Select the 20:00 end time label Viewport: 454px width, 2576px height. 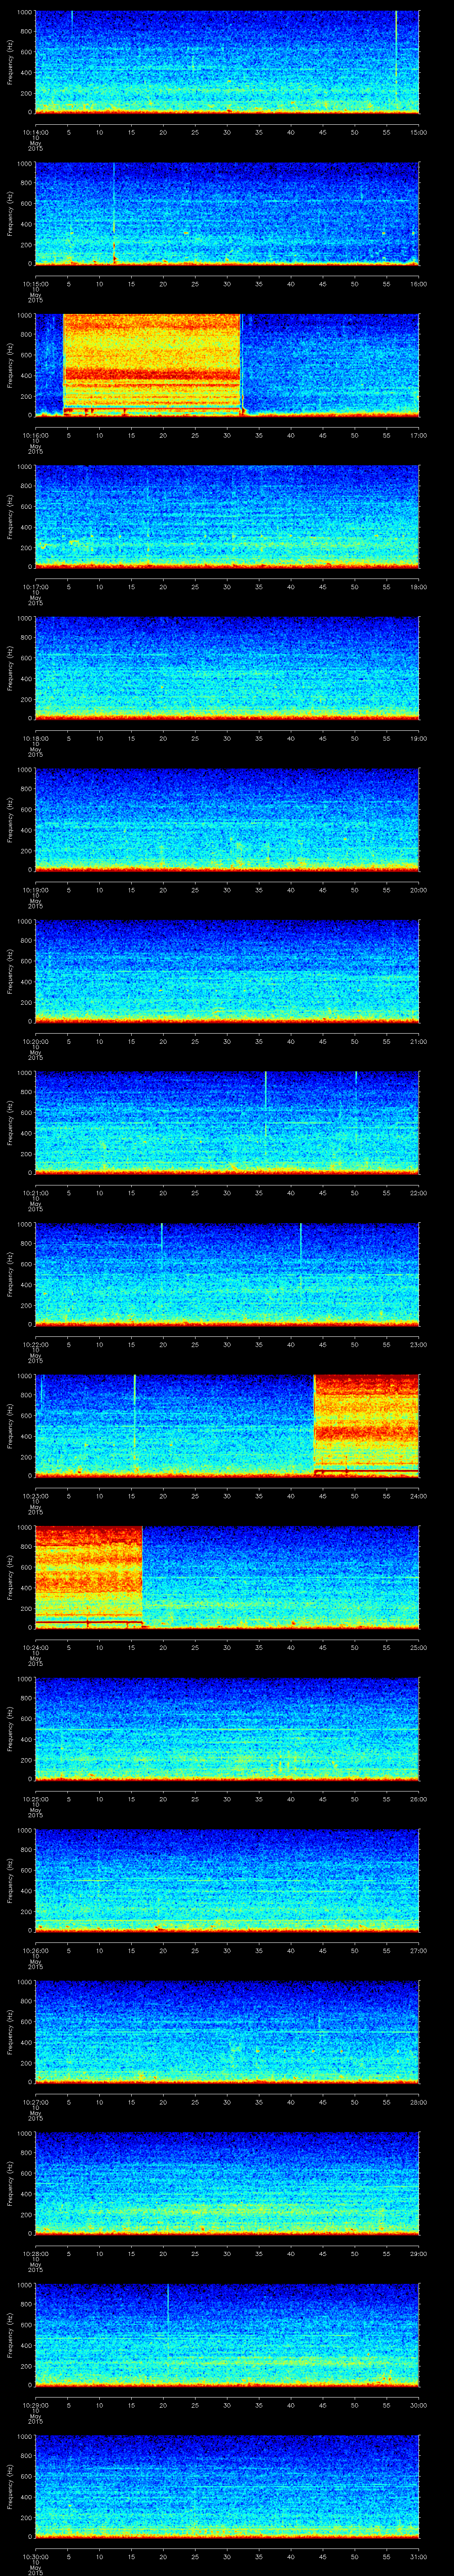(419, 891)
